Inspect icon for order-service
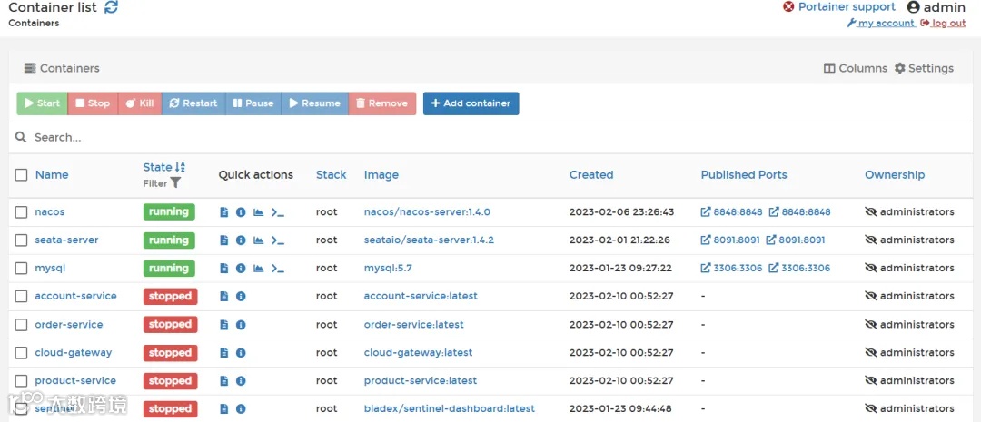This screenshot has height=422, width=981. (241, 325)
